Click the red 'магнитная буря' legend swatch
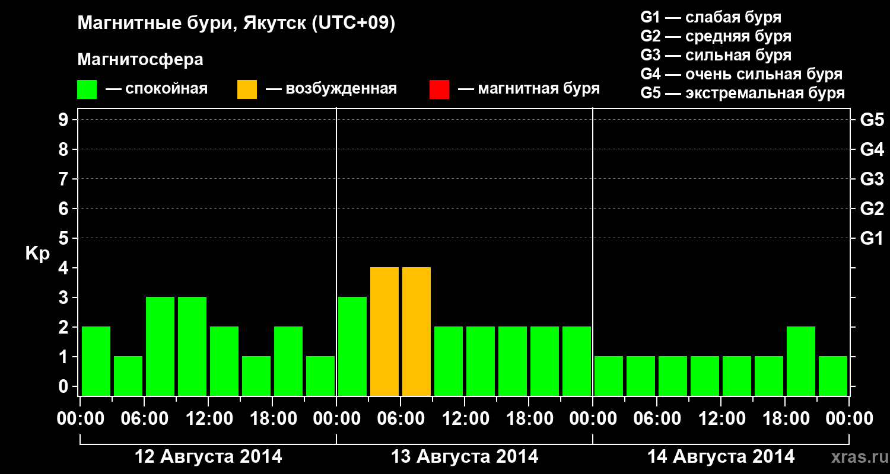Viewport: 890px width, 474px height. 439,89
